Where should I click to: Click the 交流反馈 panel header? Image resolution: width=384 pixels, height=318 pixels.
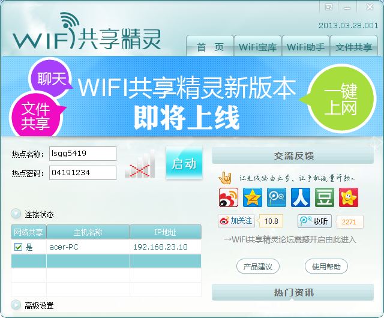(x=293, y=155)
